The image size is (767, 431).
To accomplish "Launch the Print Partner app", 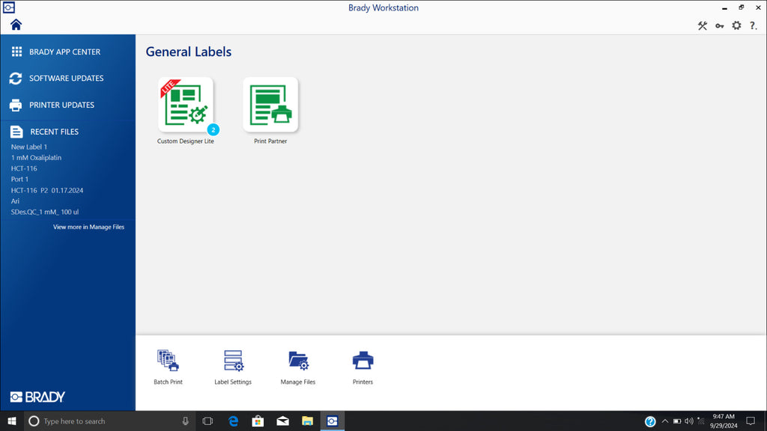I will tap(270, 105).
